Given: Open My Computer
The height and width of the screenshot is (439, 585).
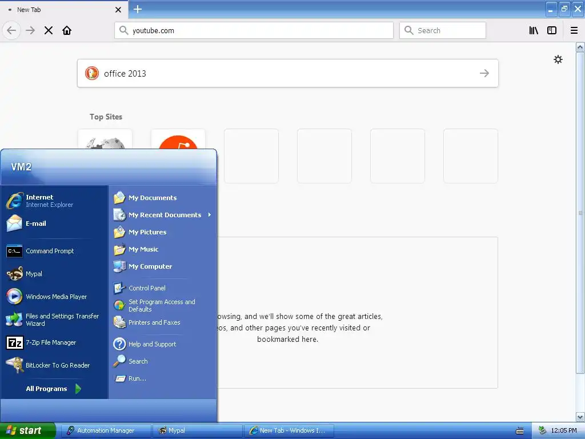Looking at the screenshot, I should point(162,266).
